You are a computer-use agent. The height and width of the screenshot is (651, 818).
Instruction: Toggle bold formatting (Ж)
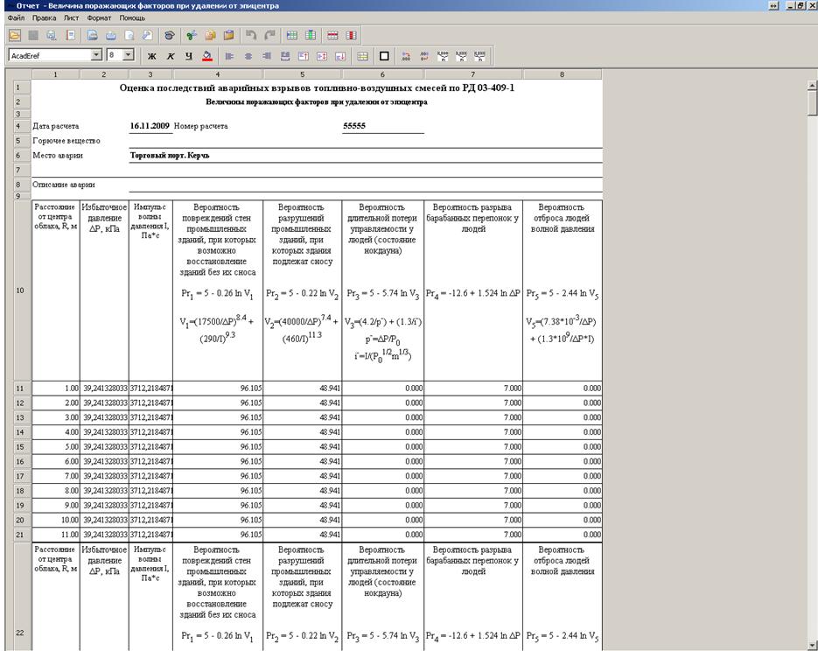tap(151, 56)
